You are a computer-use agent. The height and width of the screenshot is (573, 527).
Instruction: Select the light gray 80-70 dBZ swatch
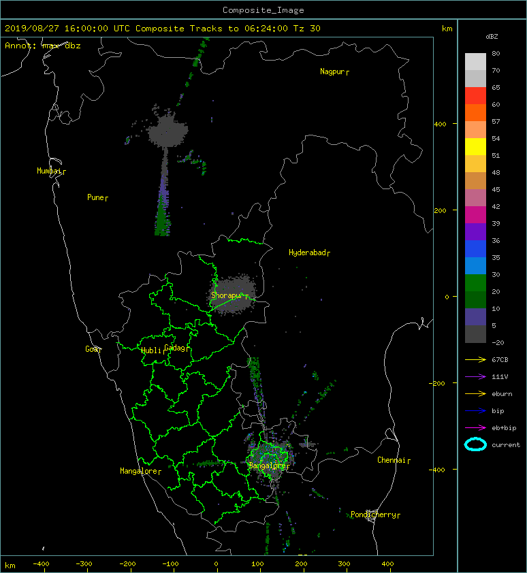pyautogui.click(x=475, y=61)
